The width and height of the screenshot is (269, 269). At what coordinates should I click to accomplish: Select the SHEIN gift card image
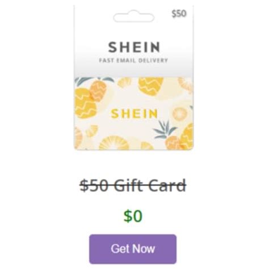point(133,78)
